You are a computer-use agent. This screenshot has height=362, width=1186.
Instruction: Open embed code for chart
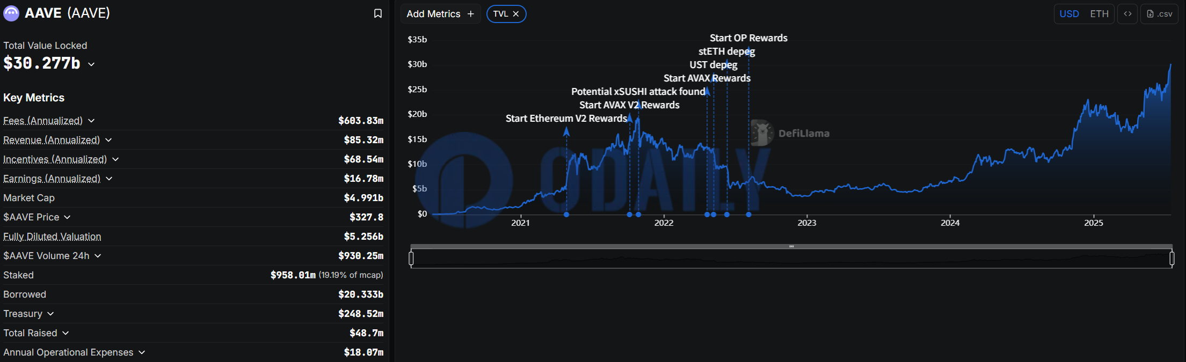(1127, 14)
